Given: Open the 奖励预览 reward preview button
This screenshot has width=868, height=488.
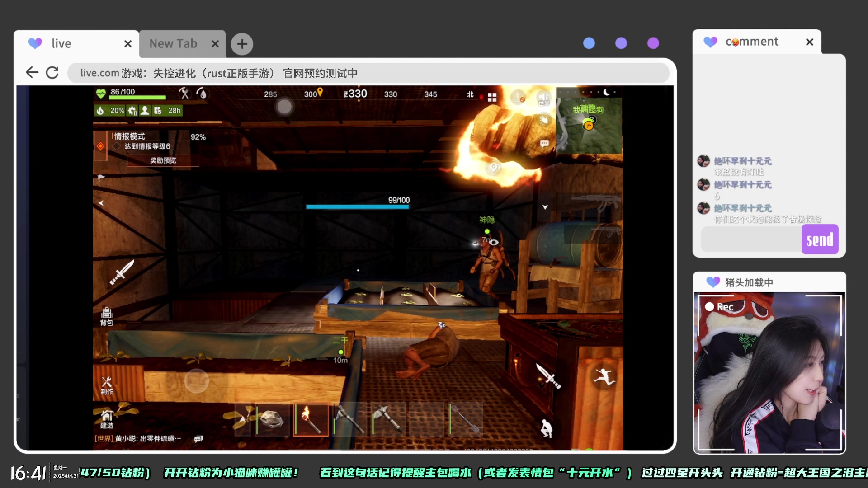Looking at the screenshot, I should 163,160.
